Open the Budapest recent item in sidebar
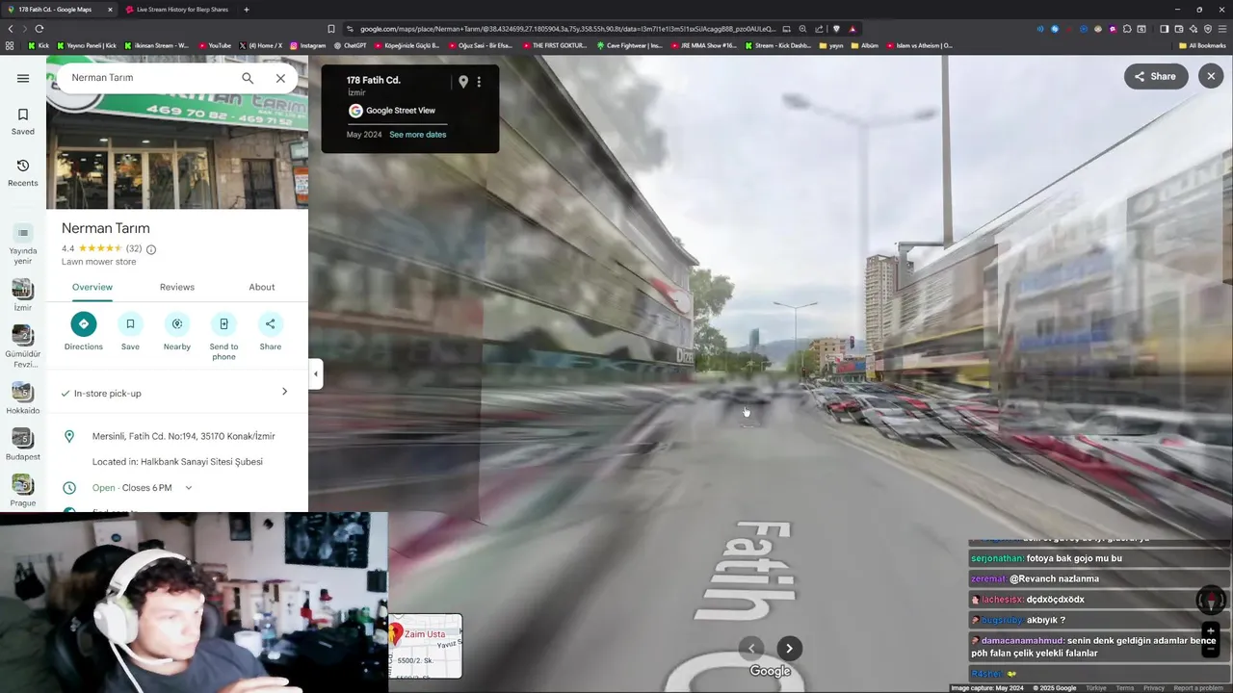The height and width of the screenshot is (693, 1233). click(22, 445)
